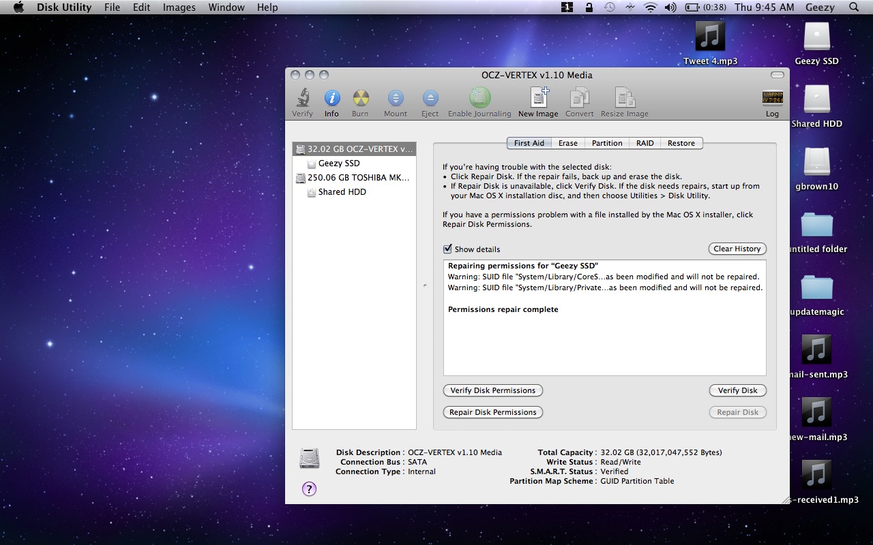Click the Thu 9:45 AM clock
This screenshot has width=873, height=545.
click(764, 7)
